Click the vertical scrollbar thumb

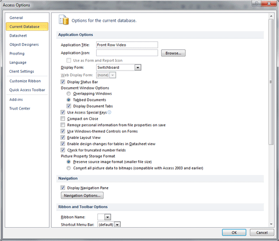[x=271, y=82]
